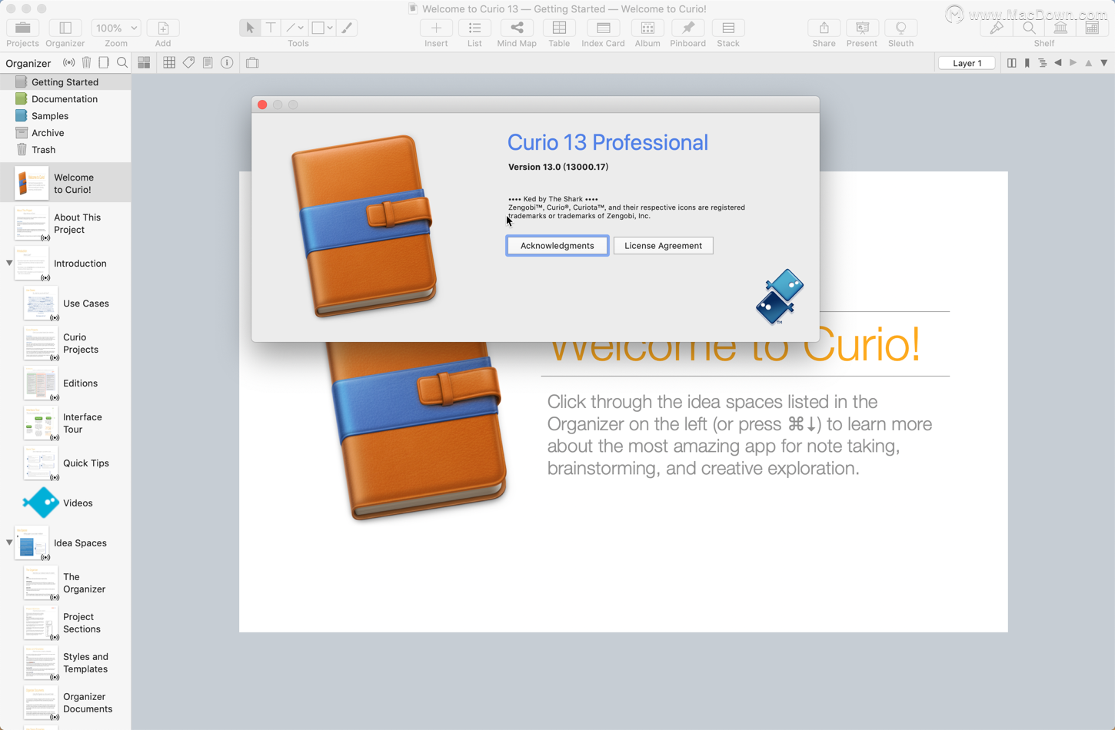
Task: Select the Line tool
Action: [291, 28]
